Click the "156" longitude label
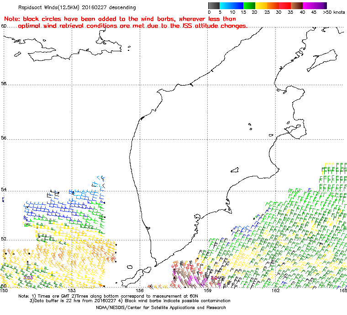Screen dimensions: 347x315 click(140, 290)
